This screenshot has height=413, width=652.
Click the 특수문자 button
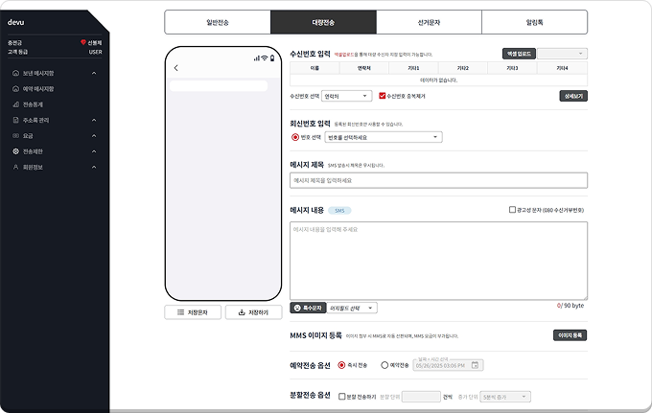(x=308, y=308)
